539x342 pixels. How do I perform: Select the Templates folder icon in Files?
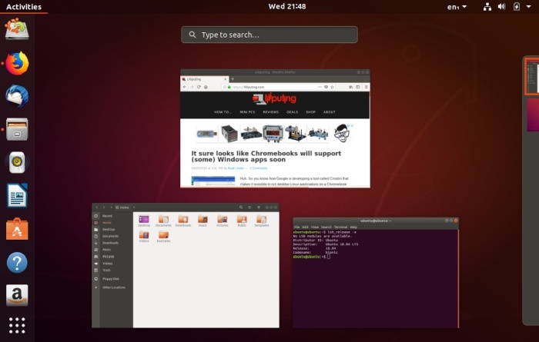[262, 221]
